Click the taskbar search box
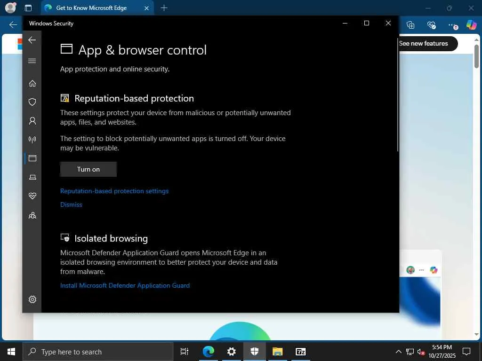 98,352
